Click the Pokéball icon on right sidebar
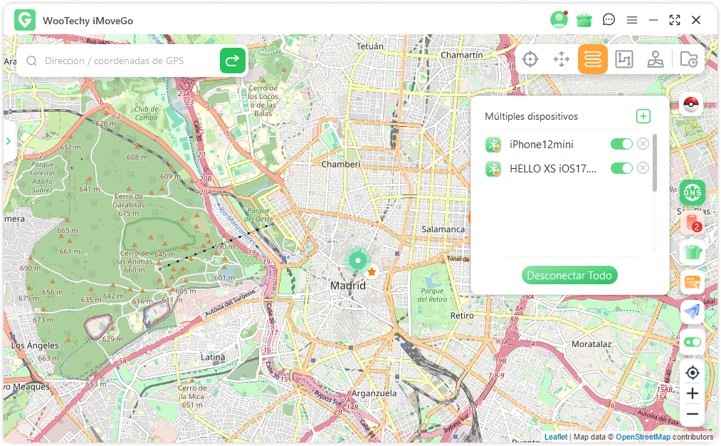The image size is (721, 446). coord(691,105)
